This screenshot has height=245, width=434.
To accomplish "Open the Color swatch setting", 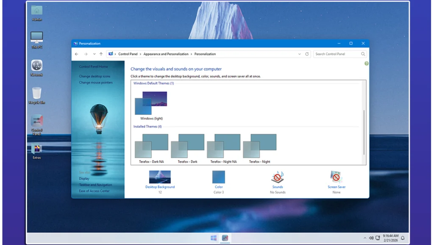I will click(x=219, y=177).
